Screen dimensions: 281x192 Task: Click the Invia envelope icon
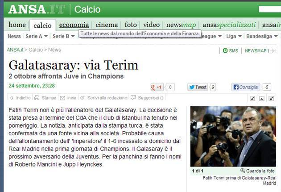click(x=62, y=98)
